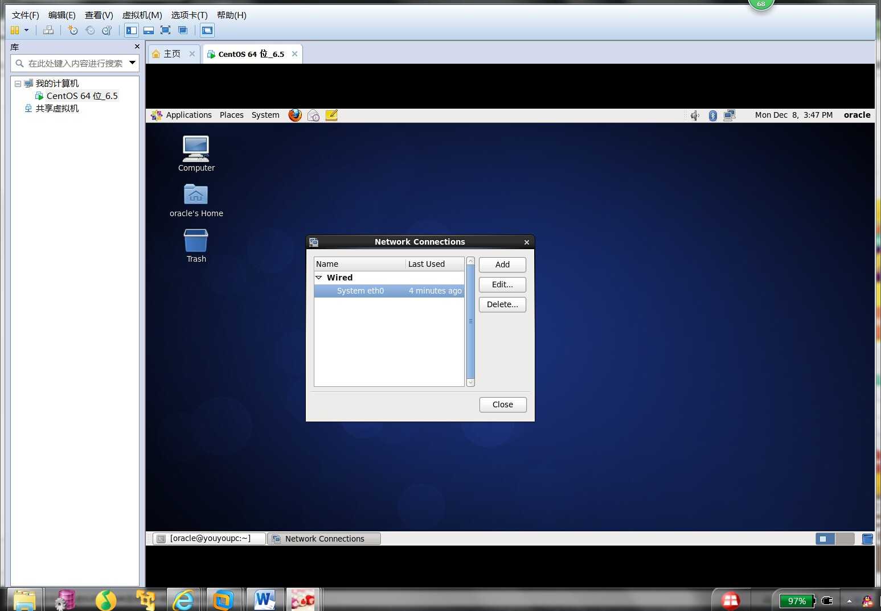Click the VMware Workstation Windows taskbar icon
Image resolution: width=881 pixels, height=611 pixels.
tap(223, 600)
